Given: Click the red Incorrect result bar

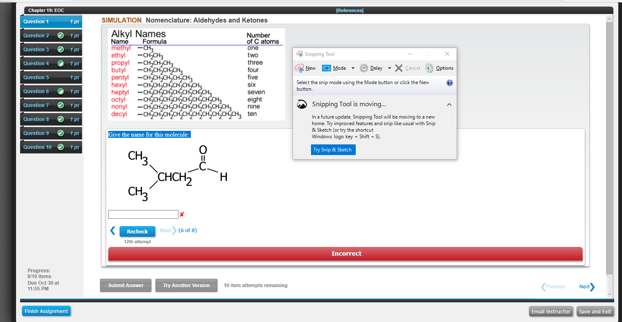Looking at the screenshot, I should coord(345,254).
